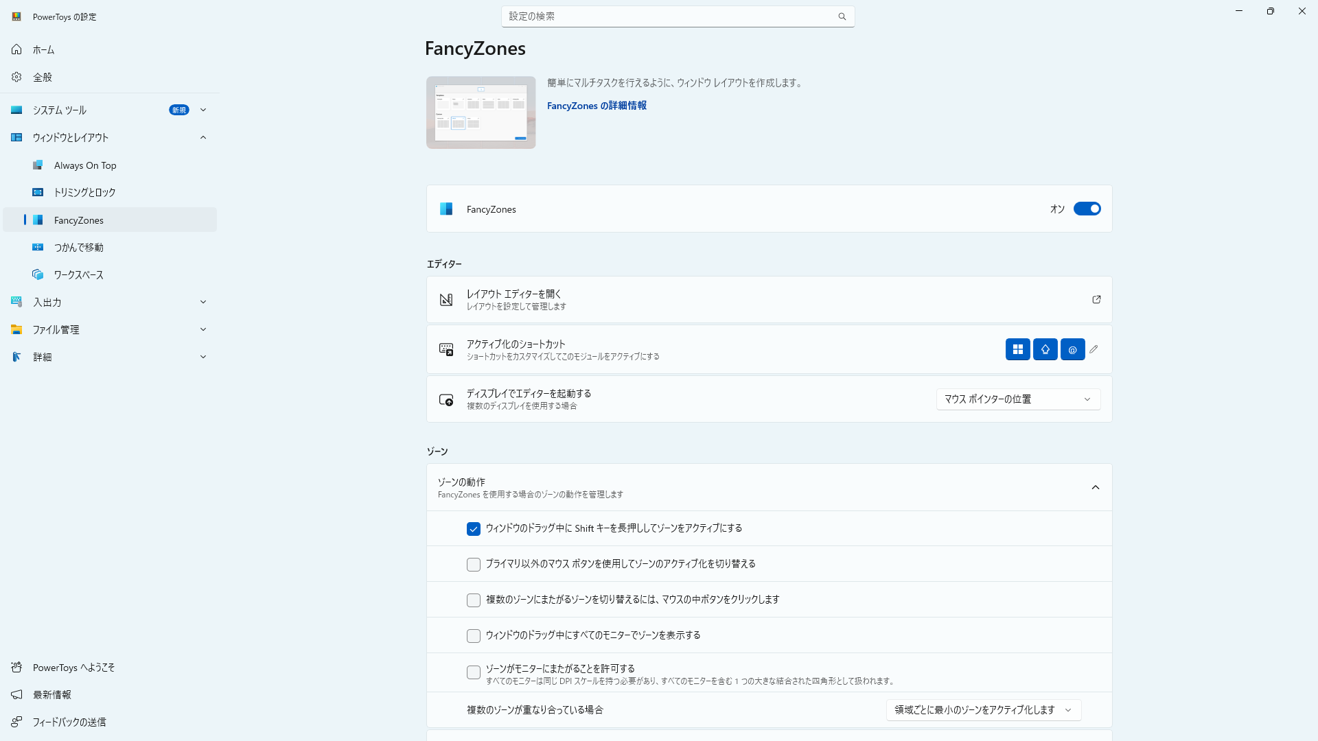Screen dimensions: 1318x741
Task: Open 最新情報 page
Action: click(x=110, y=695)
